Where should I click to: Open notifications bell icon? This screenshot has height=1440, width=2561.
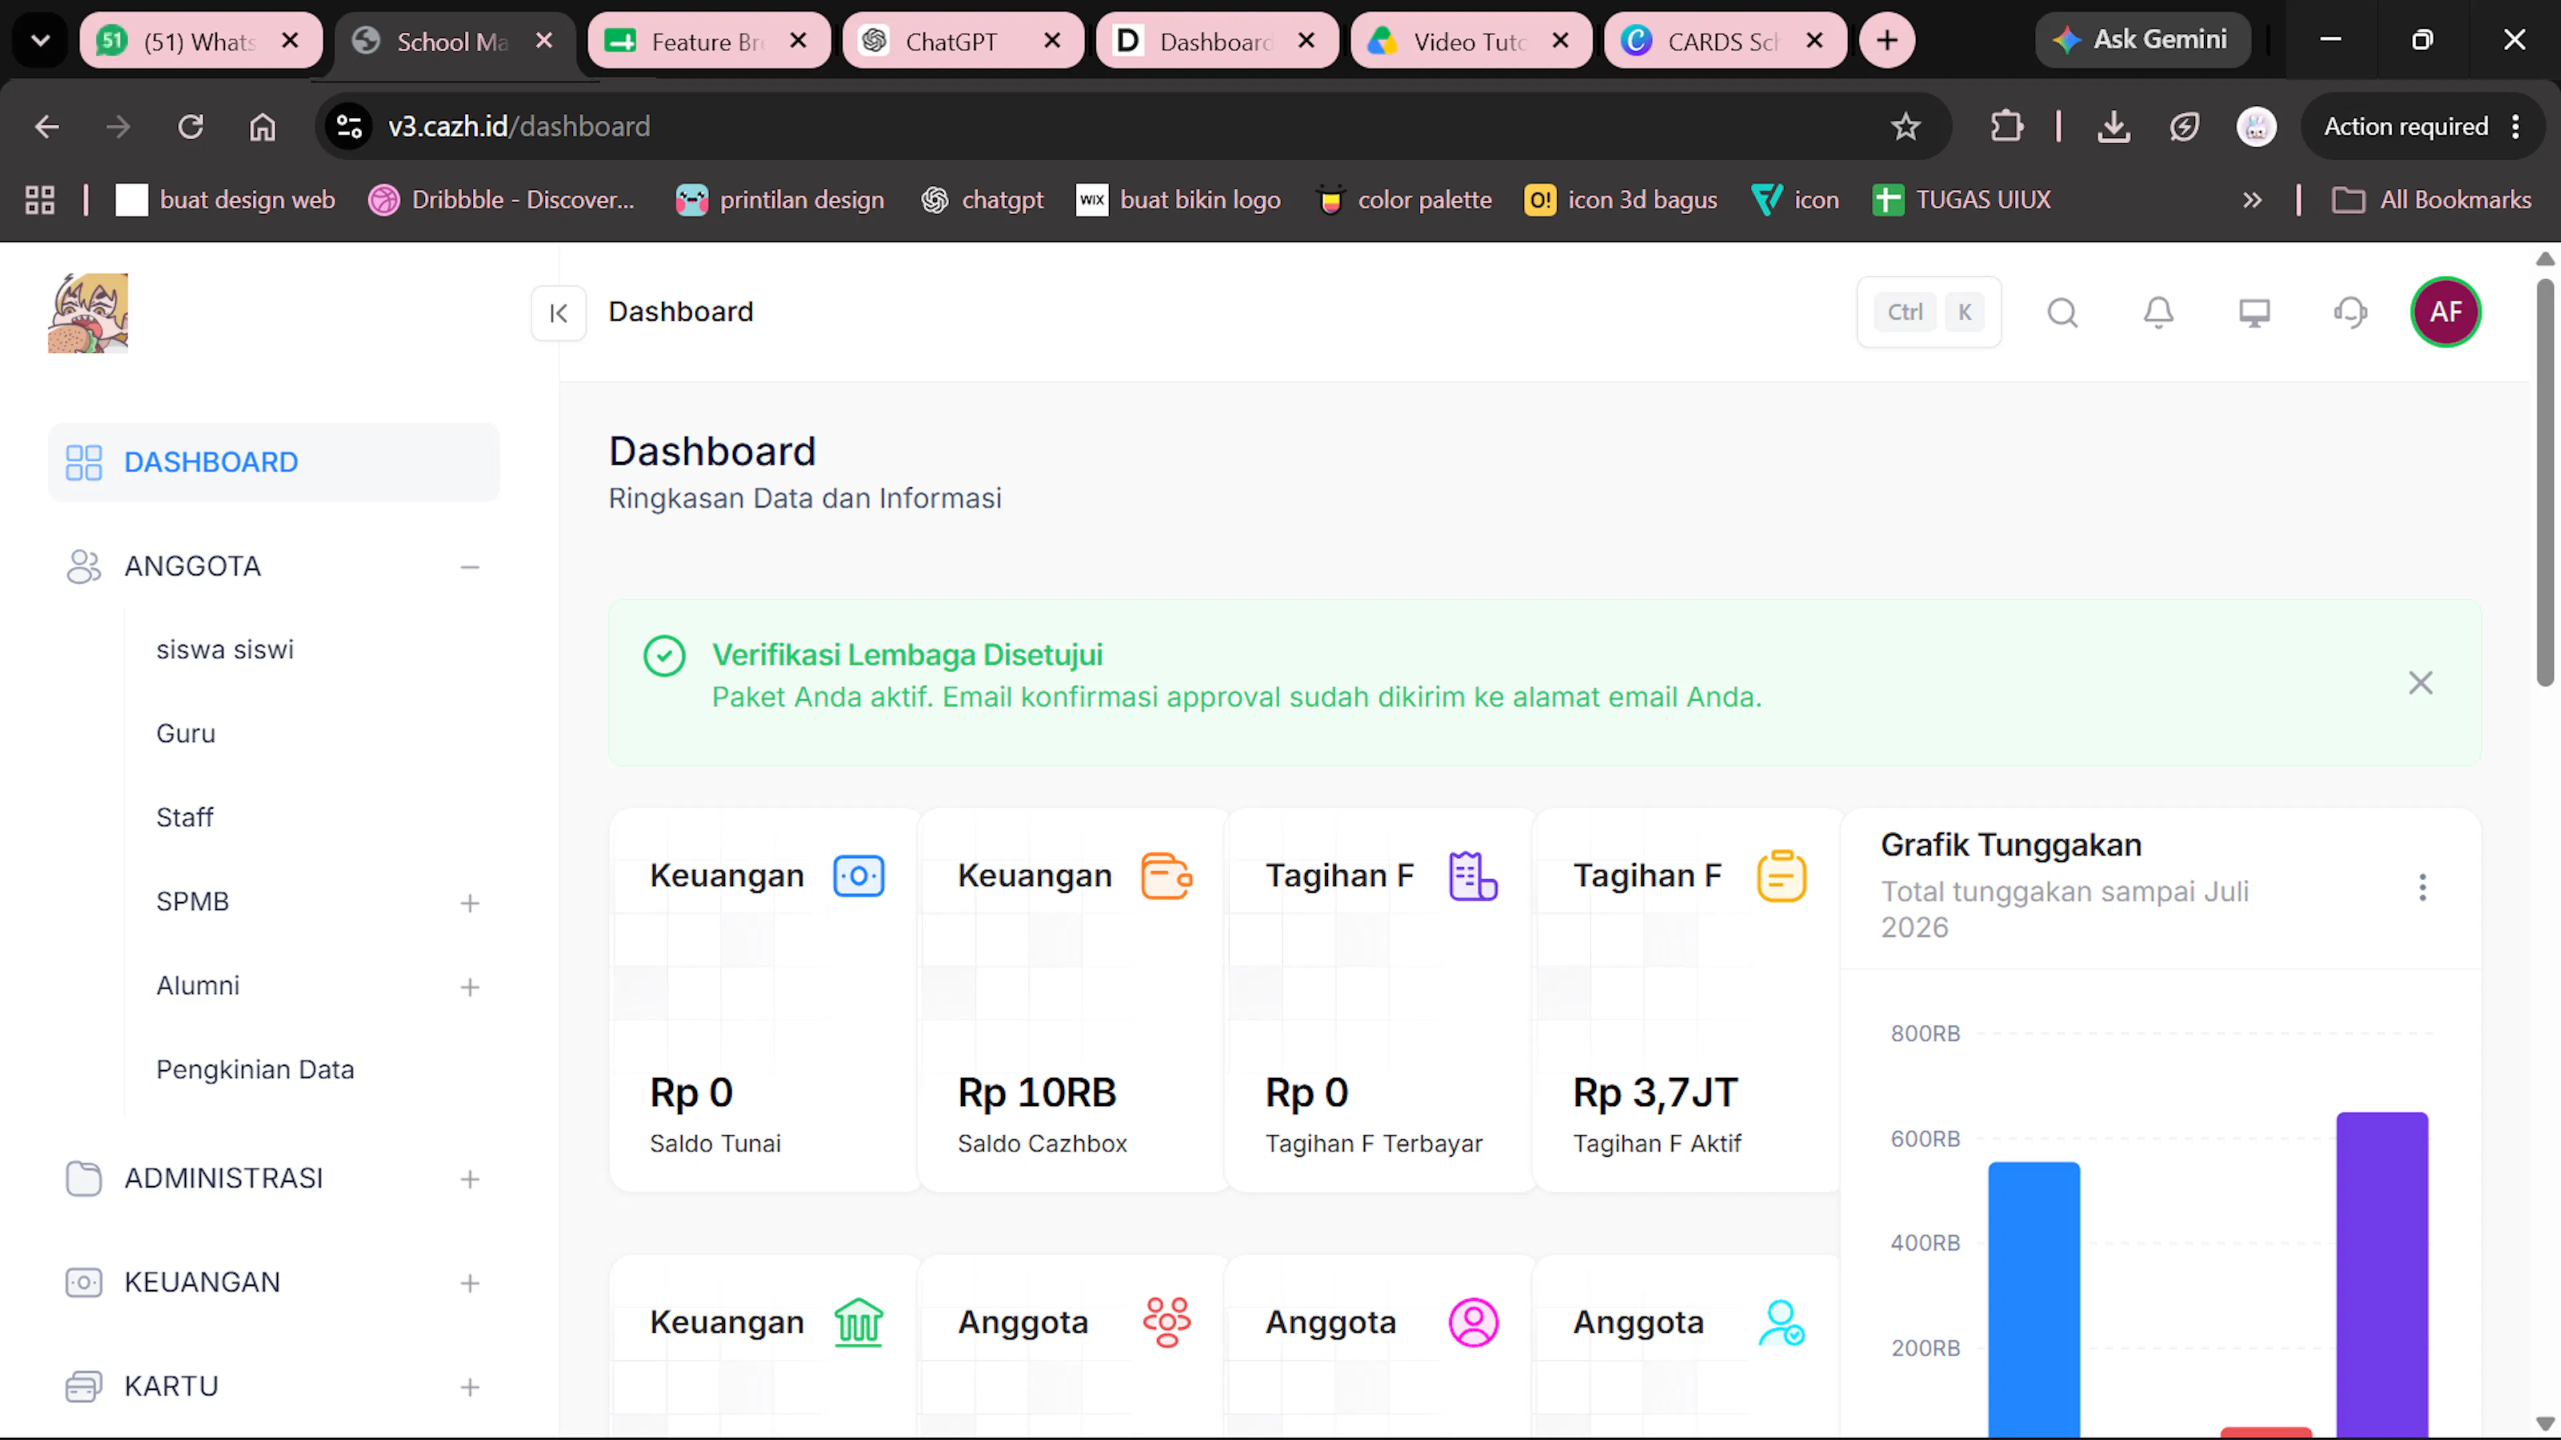tap(2158, 313)
